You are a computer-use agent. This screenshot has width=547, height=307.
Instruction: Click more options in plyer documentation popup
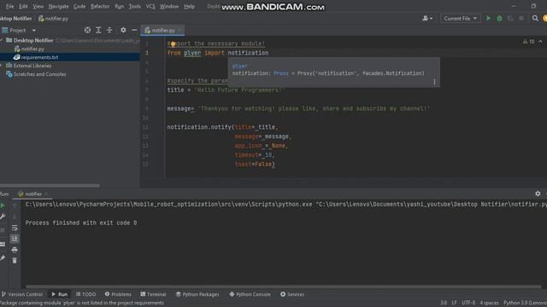(434, 82)
